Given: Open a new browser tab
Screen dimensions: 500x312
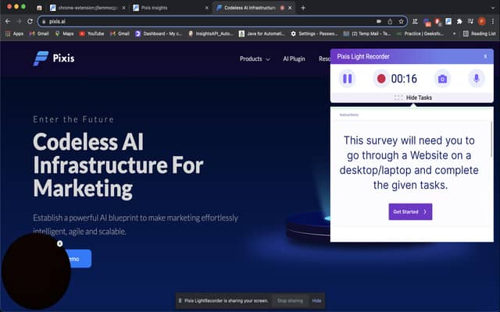Looking at the screenshot, I should [303, 7].
